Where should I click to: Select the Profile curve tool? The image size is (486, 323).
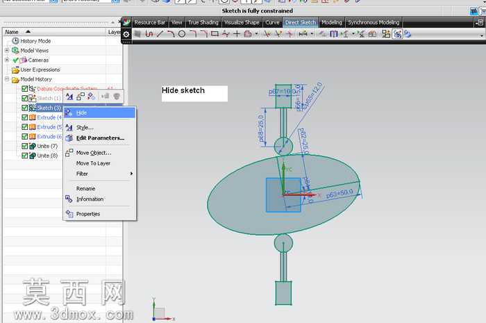click(149, 34)
